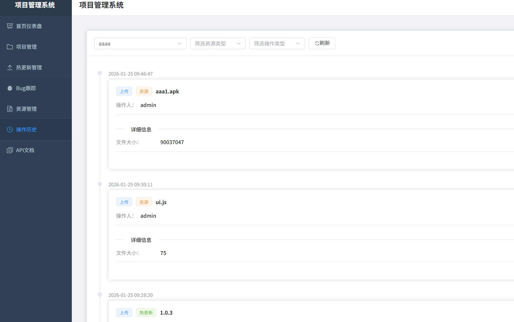Click the API文档 document icon
This screenshot has height=322, width=514.
pyautogui.click(x=10, y=150)
